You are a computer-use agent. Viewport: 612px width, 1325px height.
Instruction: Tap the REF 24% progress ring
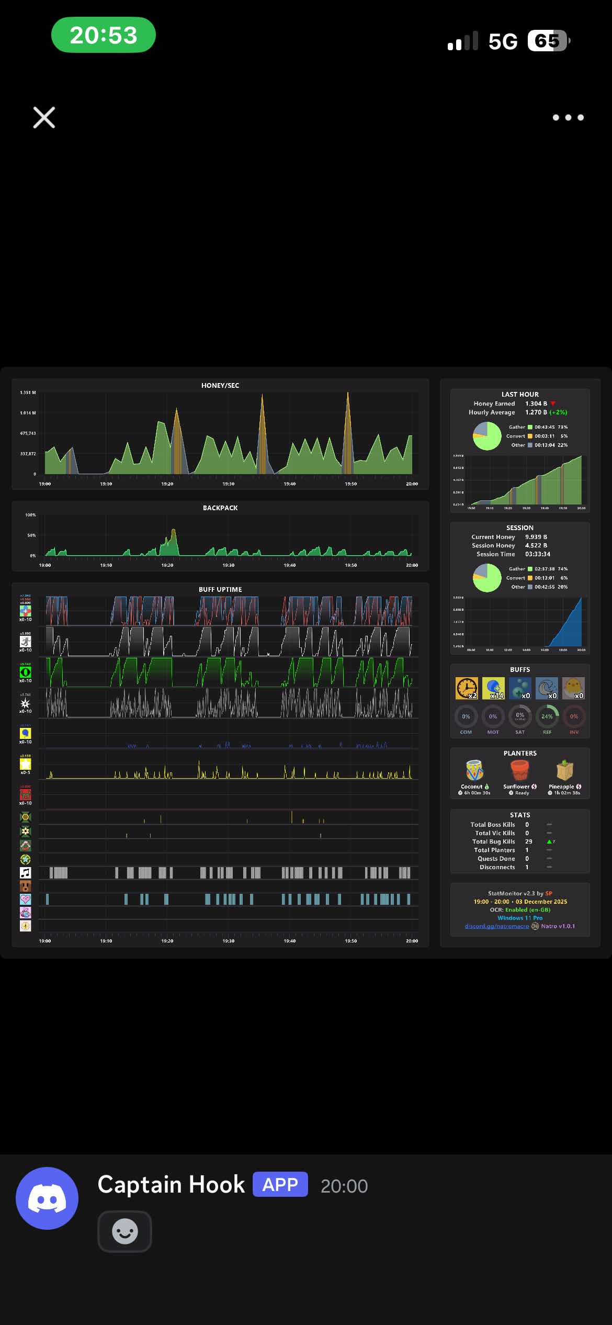(x=547, y=716)
